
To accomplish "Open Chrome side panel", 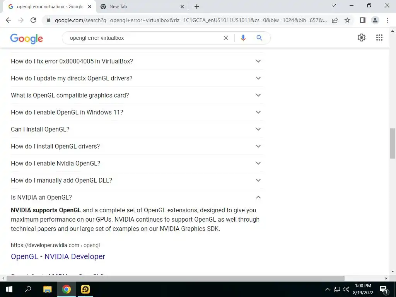I will (363, 20).
